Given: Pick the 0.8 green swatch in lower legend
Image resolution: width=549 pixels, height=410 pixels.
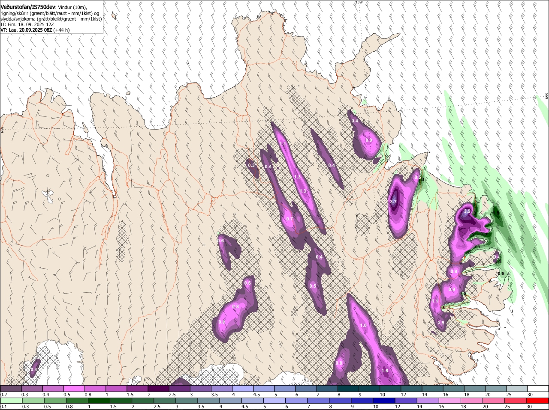Looking at the screenshot, I should tap(77, 401).
